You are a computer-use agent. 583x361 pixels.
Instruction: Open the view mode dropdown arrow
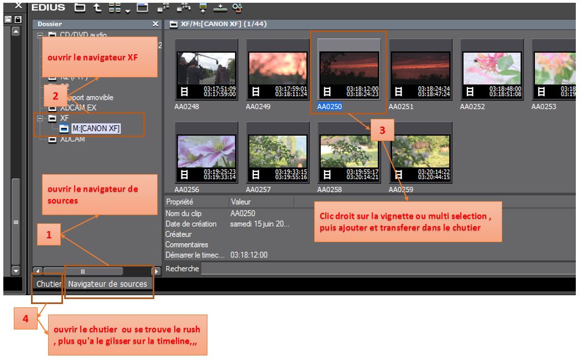point(128,11)
